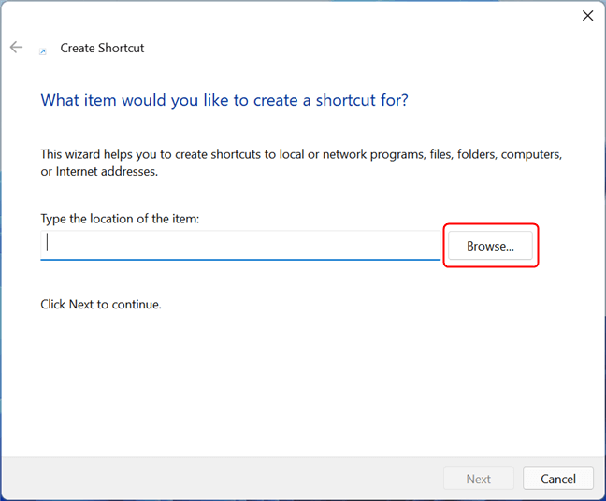Open the Browse... file picker
Screen dimensions: 606x501
pos(490,246)
